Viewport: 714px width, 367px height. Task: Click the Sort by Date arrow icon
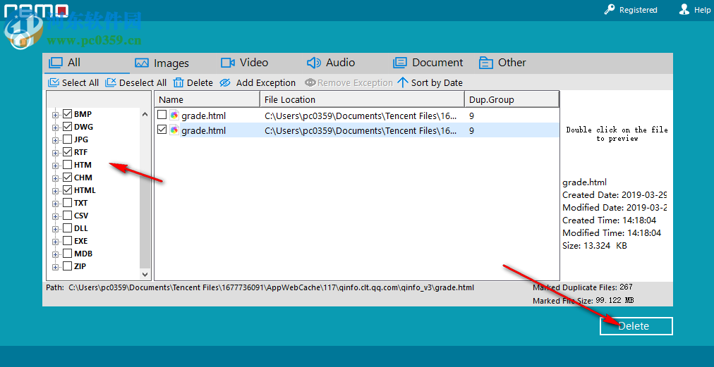[403, 82]
